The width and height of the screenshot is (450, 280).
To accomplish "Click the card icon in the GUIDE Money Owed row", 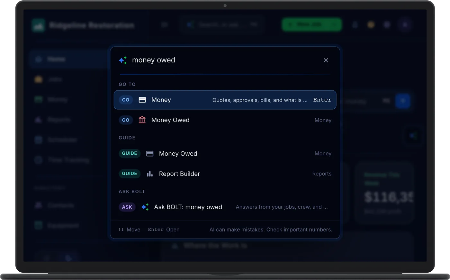I will (x=150, y=154).
